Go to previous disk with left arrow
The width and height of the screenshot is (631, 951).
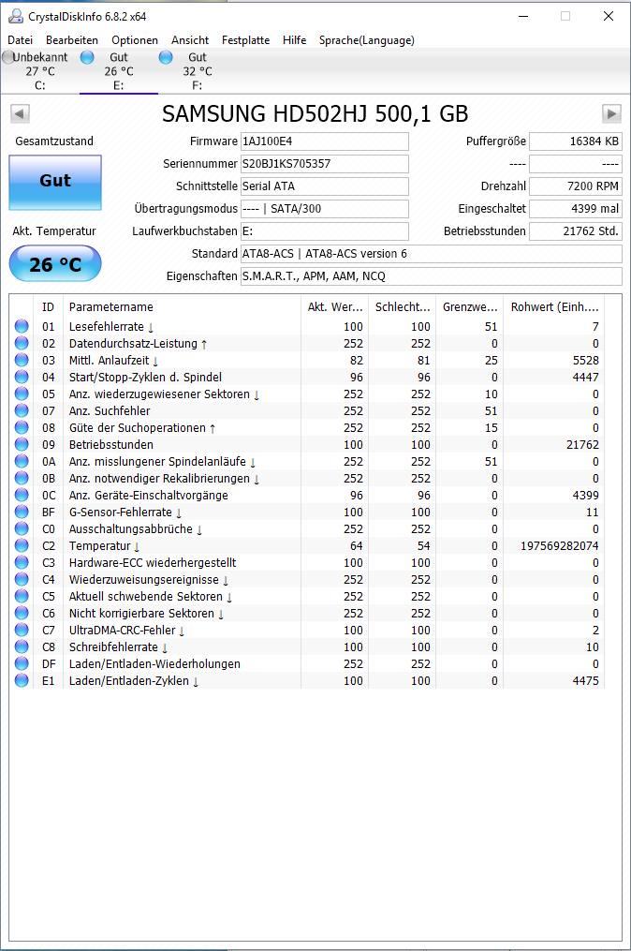pos(20,113)
